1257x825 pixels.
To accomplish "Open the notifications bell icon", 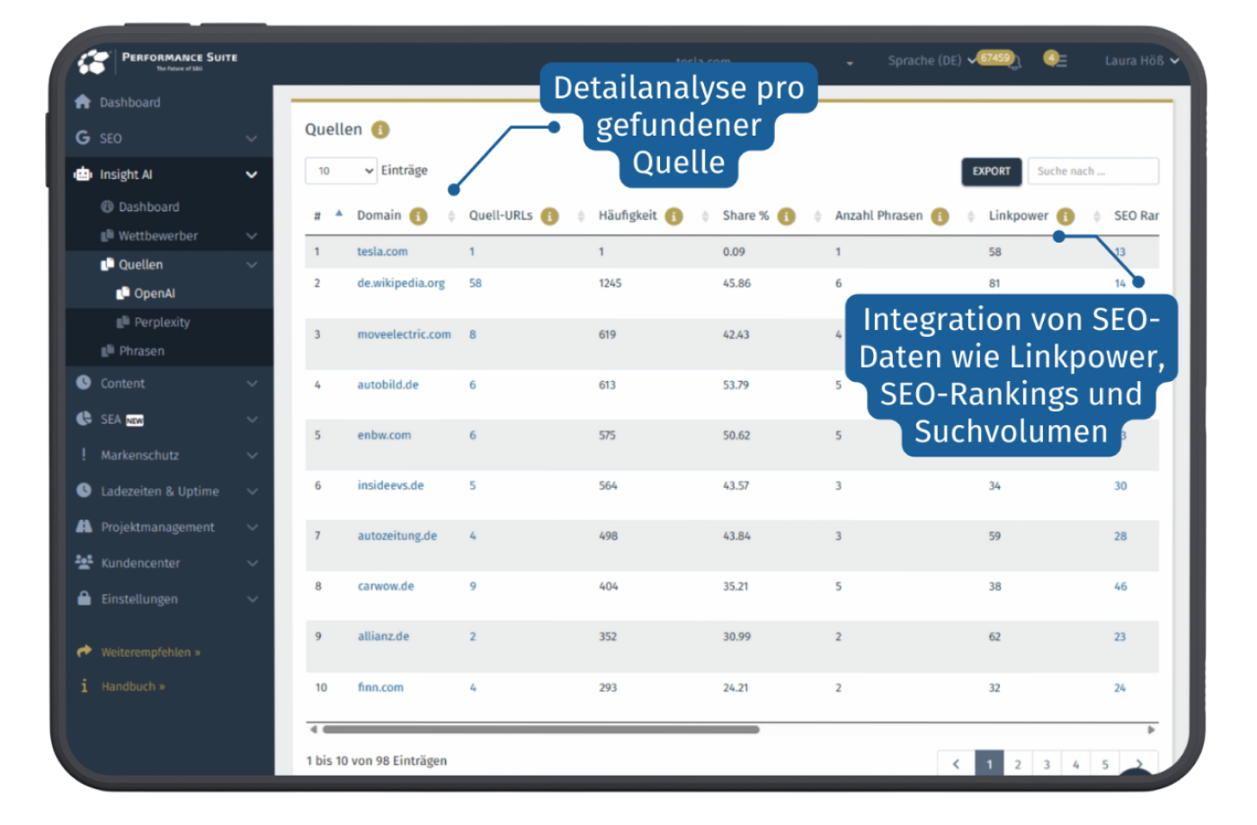I will pos(1014,61).
